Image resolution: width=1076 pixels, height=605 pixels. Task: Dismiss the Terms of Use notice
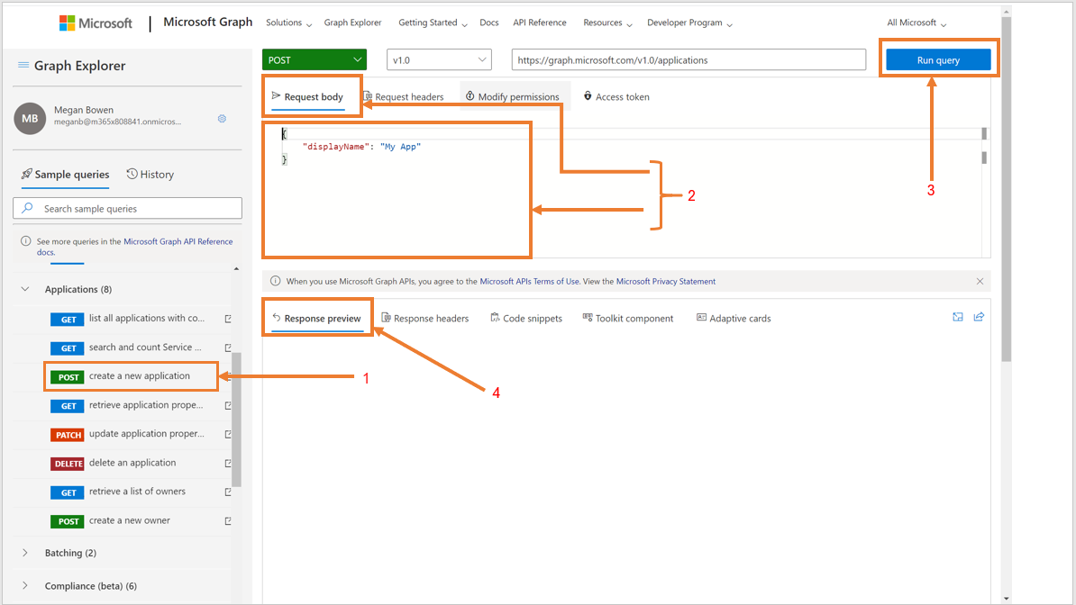(x=980, y=281)
